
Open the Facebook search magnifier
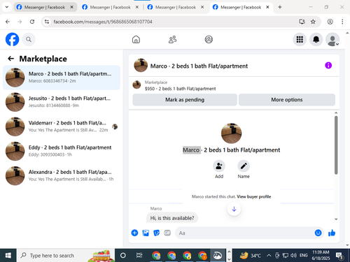[29, 39]
